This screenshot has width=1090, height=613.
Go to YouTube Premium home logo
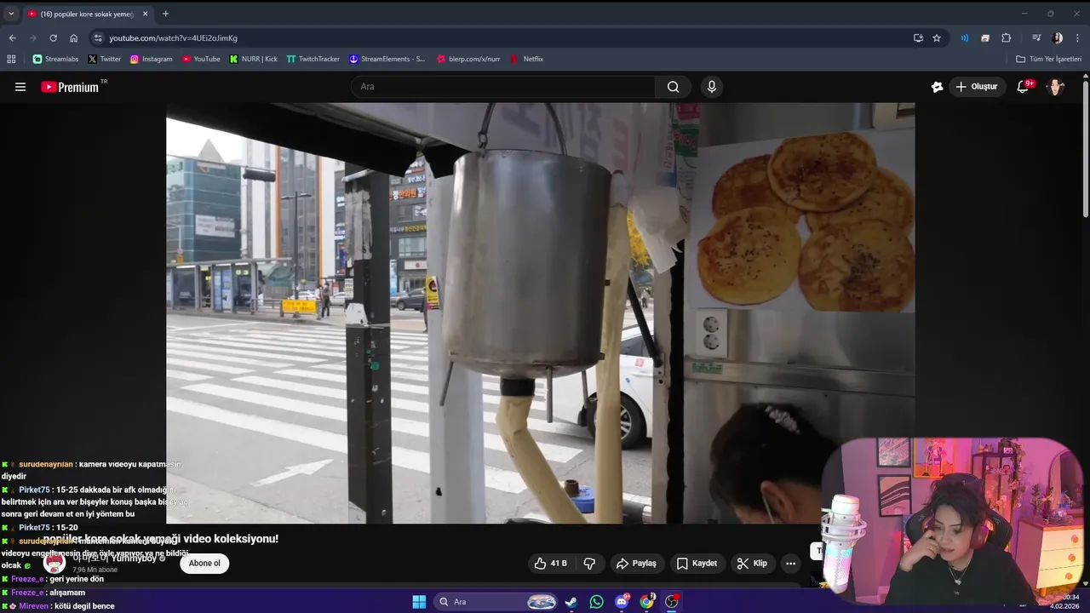point(71,87)
